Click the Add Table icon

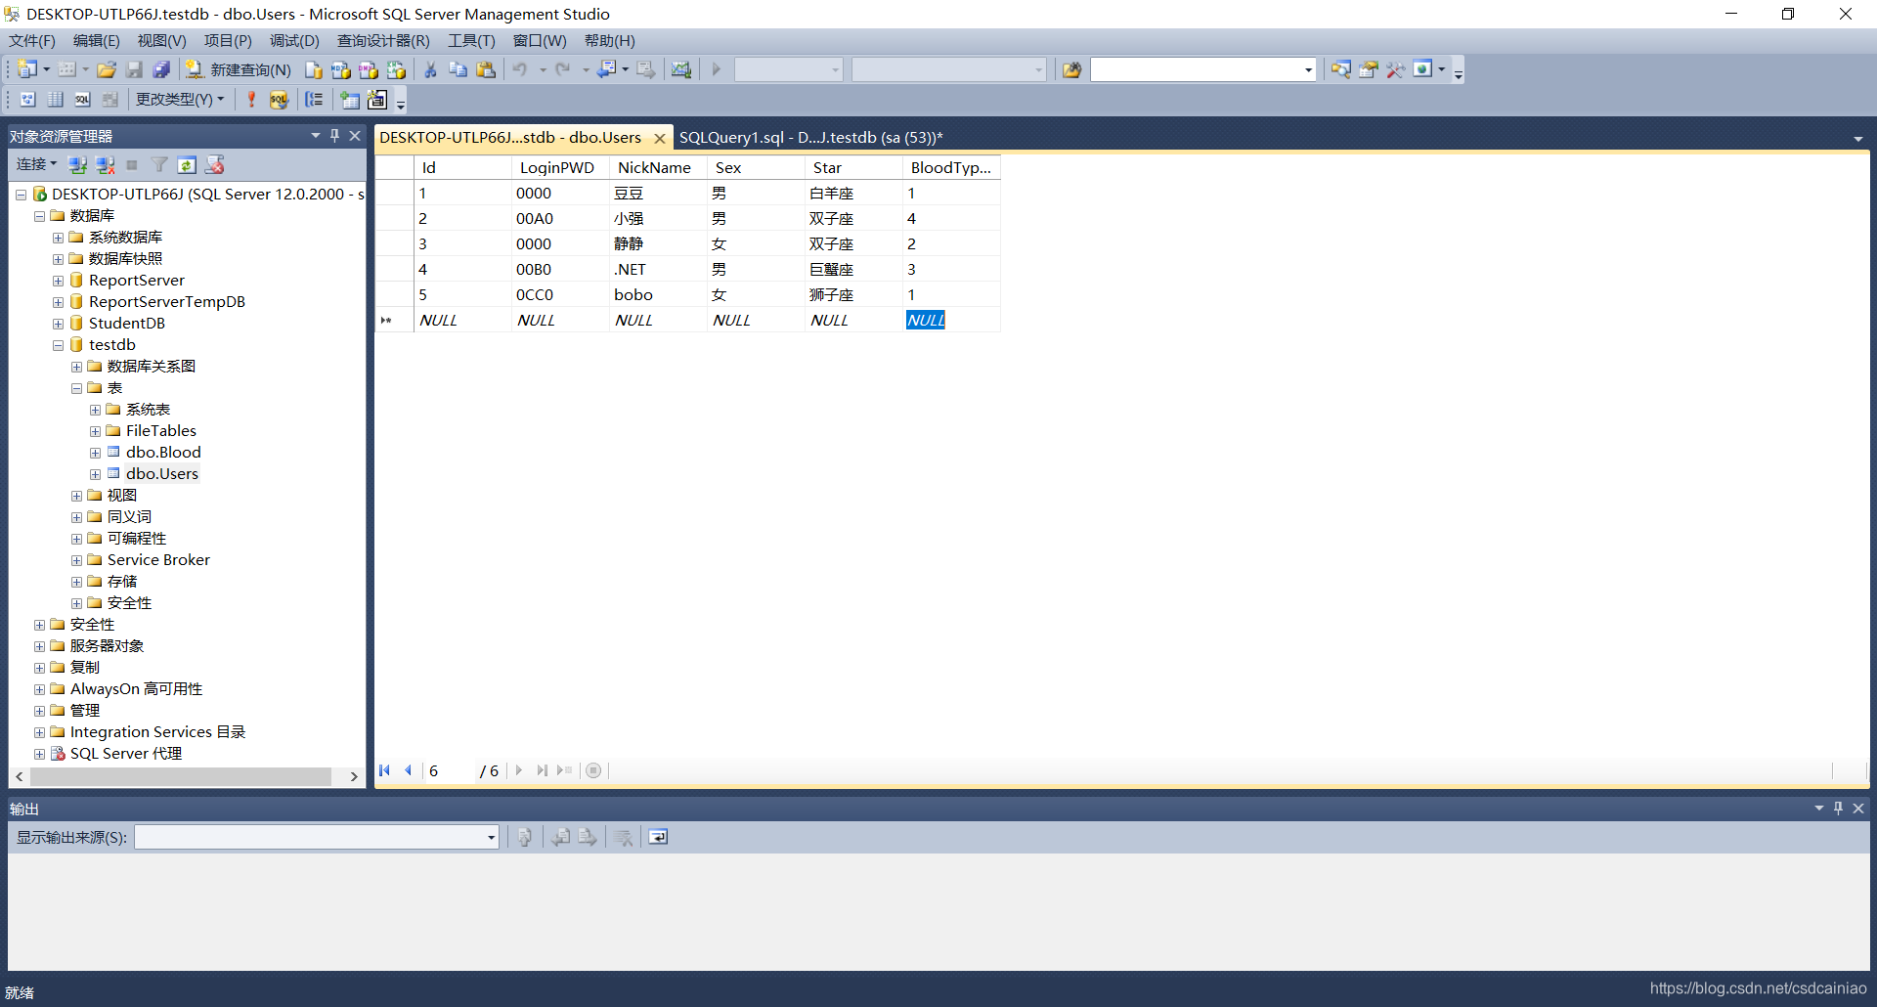point(350,99)
